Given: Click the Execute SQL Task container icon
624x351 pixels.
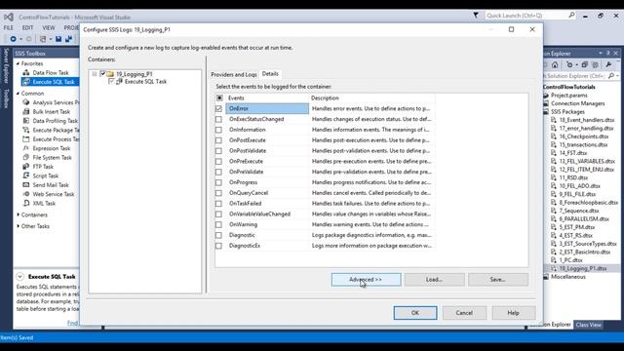Looking at the screenshot, I should click(x=119, y=81).
